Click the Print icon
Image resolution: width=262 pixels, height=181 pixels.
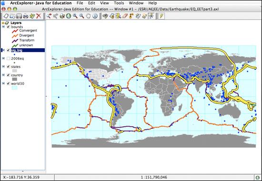coord(26,16)
